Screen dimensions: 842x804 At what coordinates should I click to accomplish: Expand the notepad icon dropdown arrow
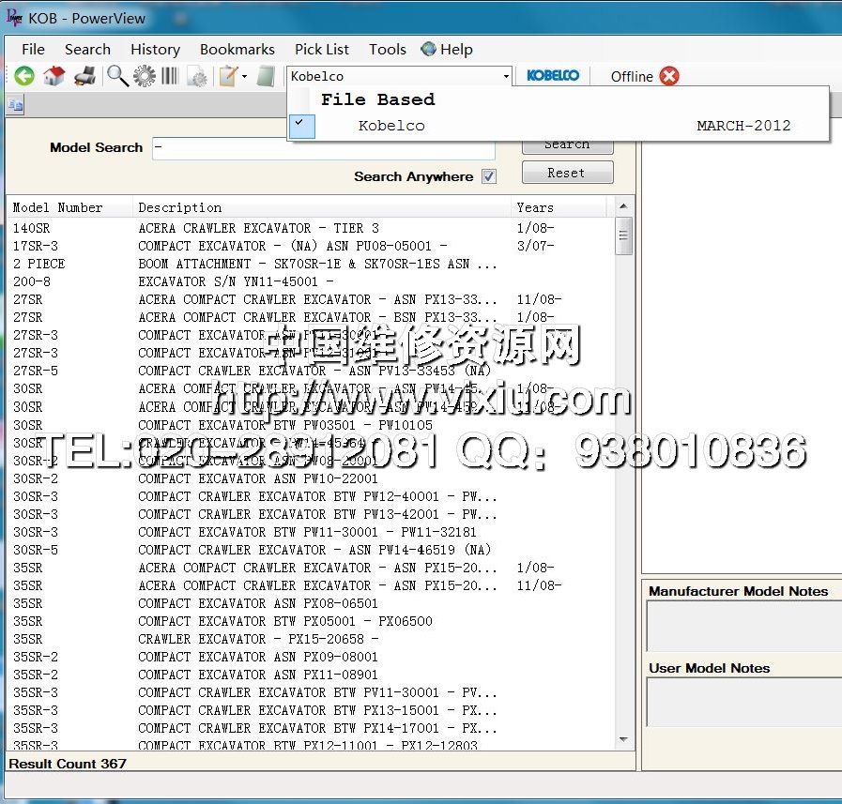coord(245,76)
